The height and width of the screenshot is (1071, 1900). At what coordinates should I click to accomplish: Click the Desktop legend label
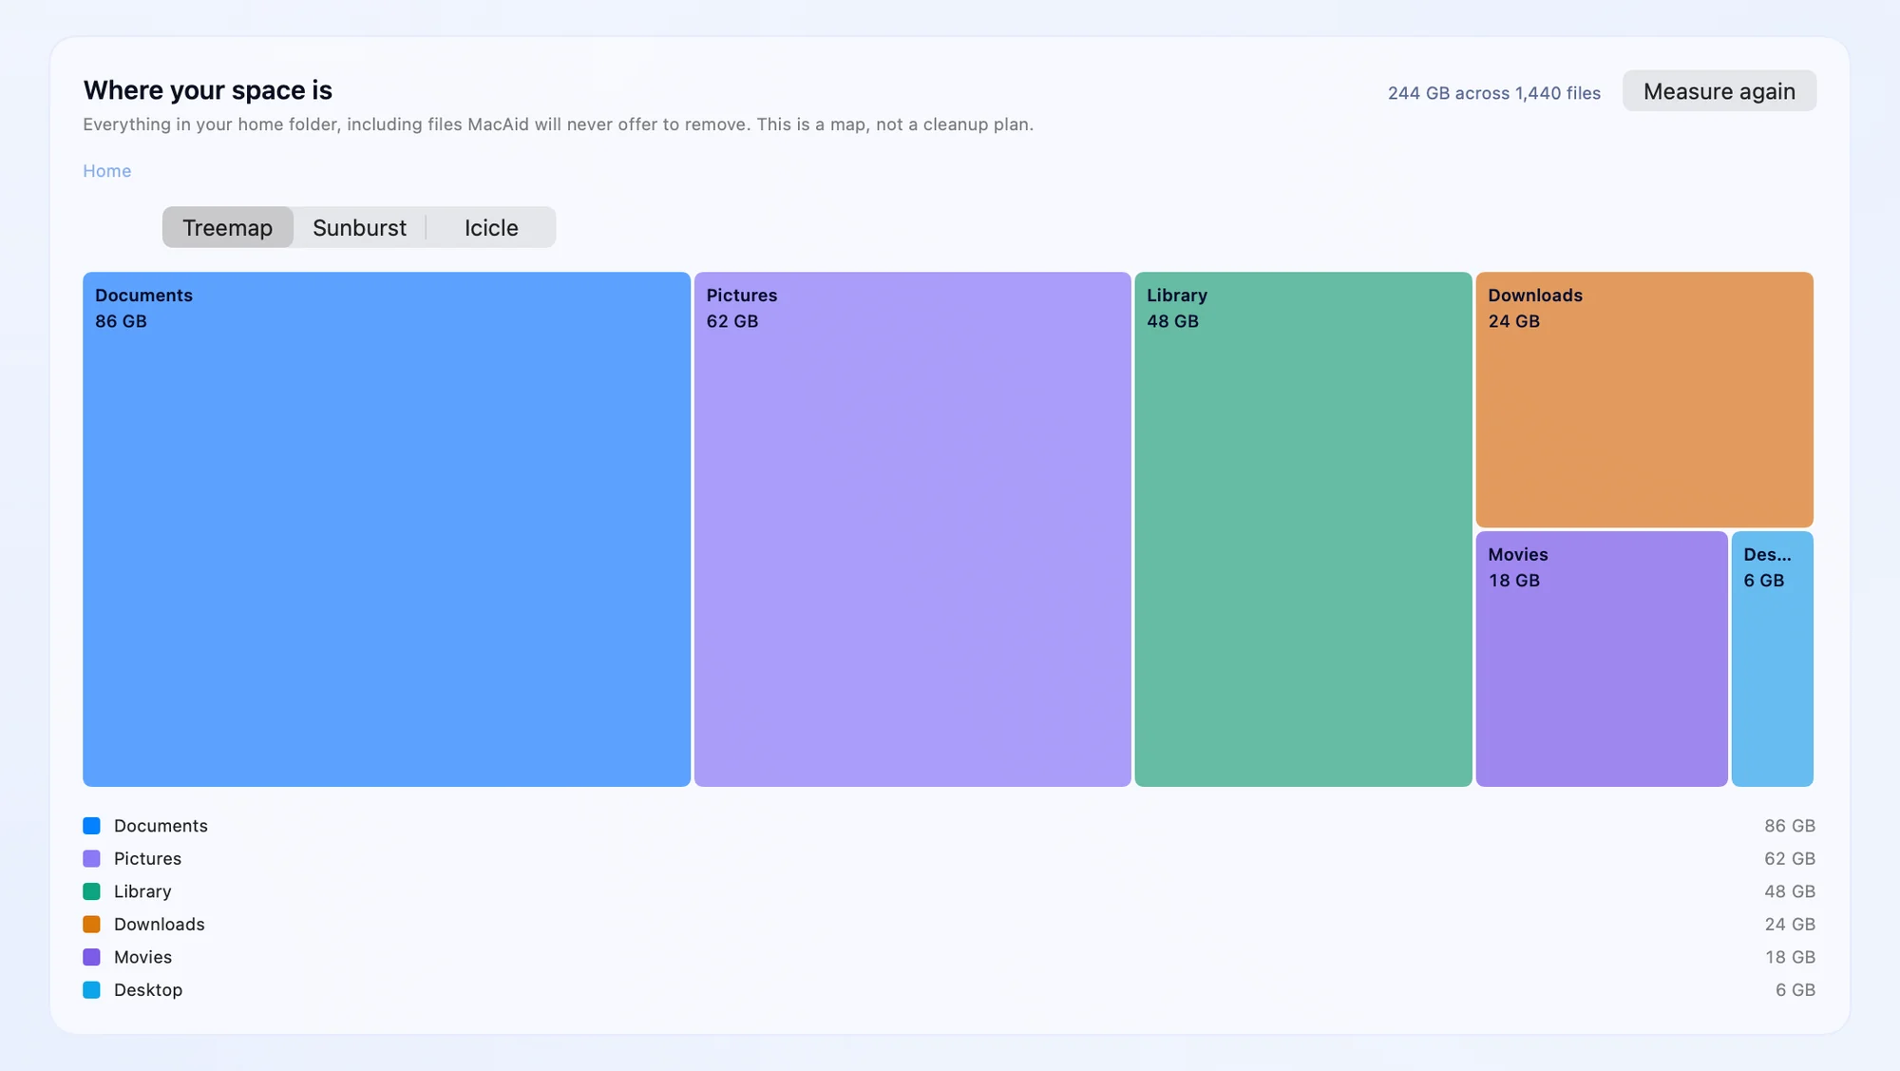tap(148, 989)
